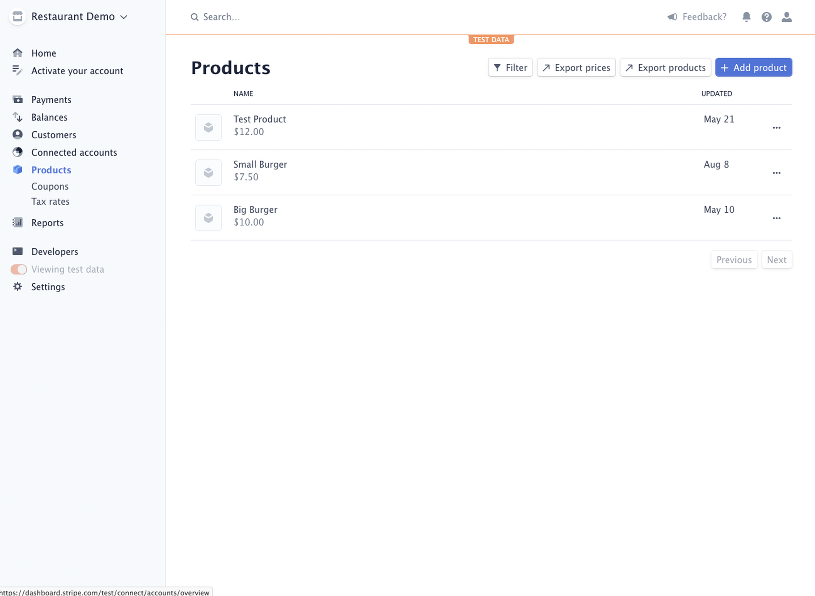Open Settings using the gear icon

pos(18,287)
